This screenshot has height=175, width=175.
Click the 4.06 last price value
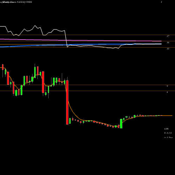(x=166, y=129)
